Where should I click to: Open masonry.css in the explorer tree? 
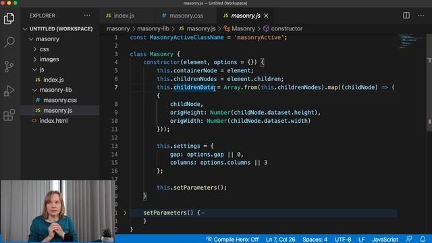[60, 100]
